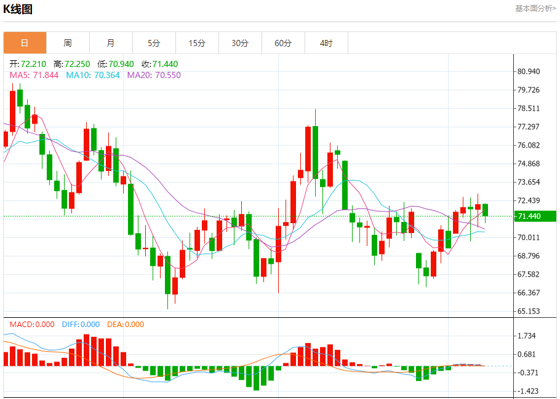Open the 30分 interval tab
560x399 pixels.
(240, 43)
